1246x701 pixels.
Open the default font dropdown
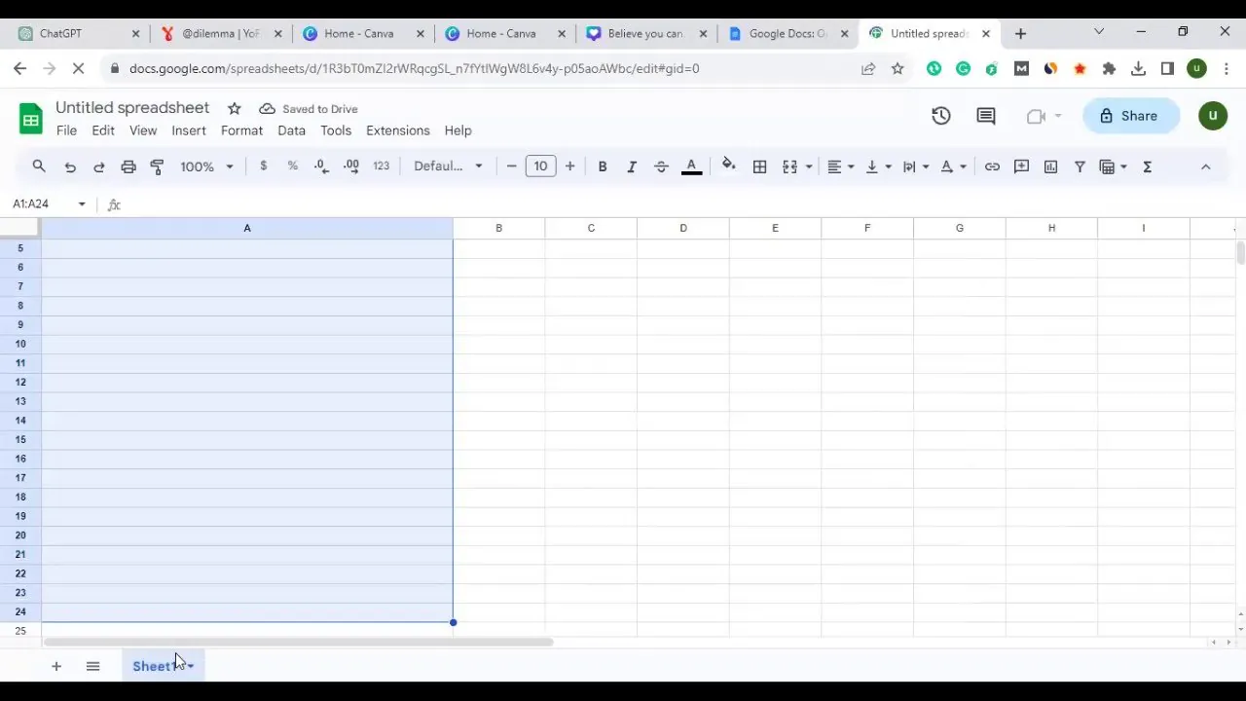448,166
